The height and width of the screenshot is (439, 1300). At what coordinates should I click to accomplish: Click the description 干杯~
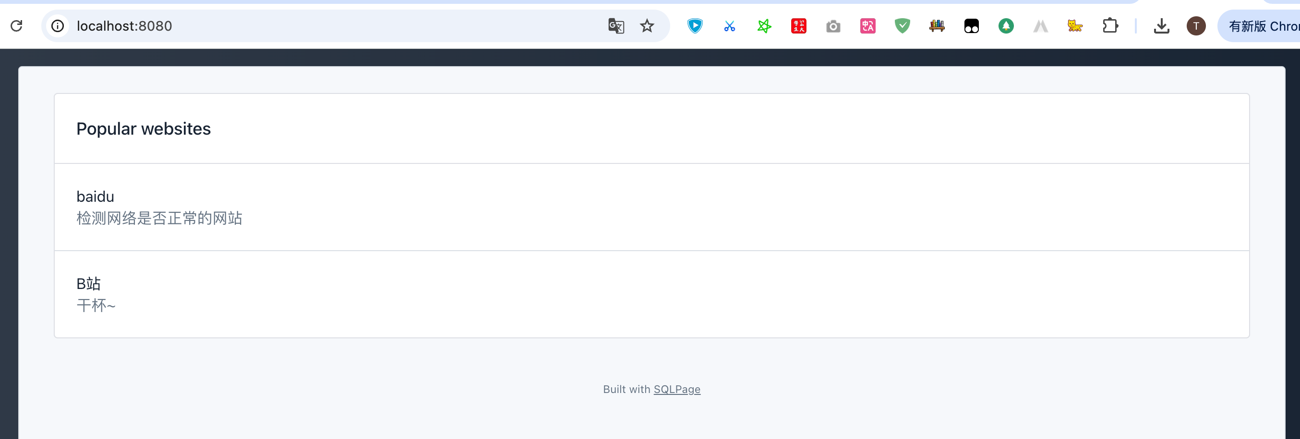click(x=96, y=305)
